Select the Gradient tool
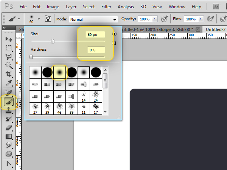 click(x=9, y=136)
